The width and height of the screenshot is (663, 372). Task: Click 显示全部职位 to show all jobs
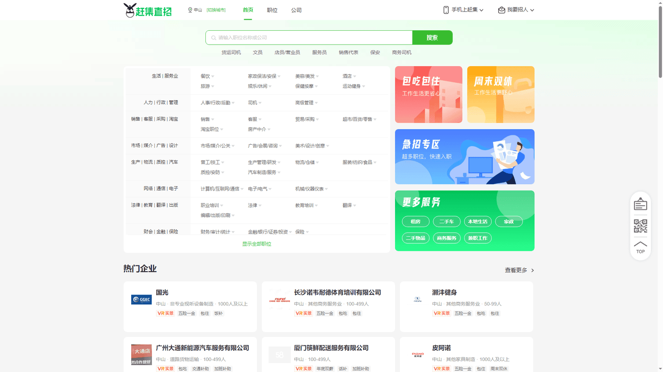[x=257, y=244]
